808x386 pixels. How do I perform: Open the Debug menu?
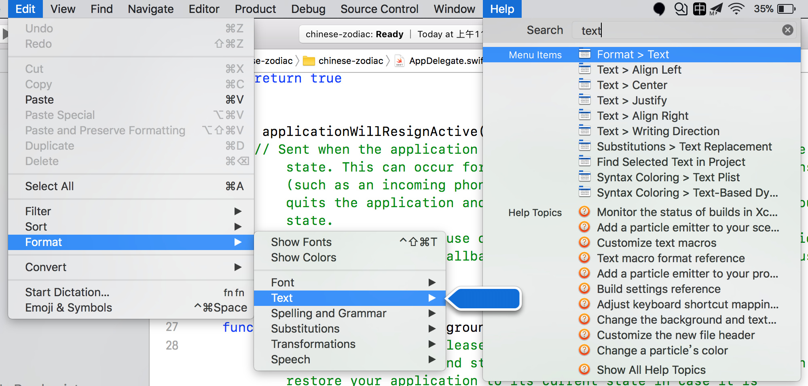(308, 9)
